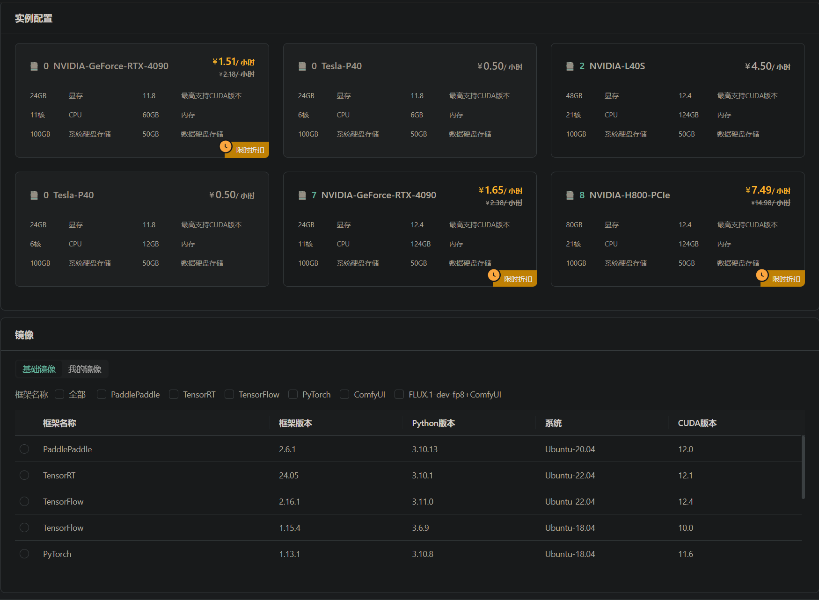Click the struck-through ¥2.18 original price
The height and width of the screenshot is (600, 819).
pyautogui.click(x=236, y=74)
